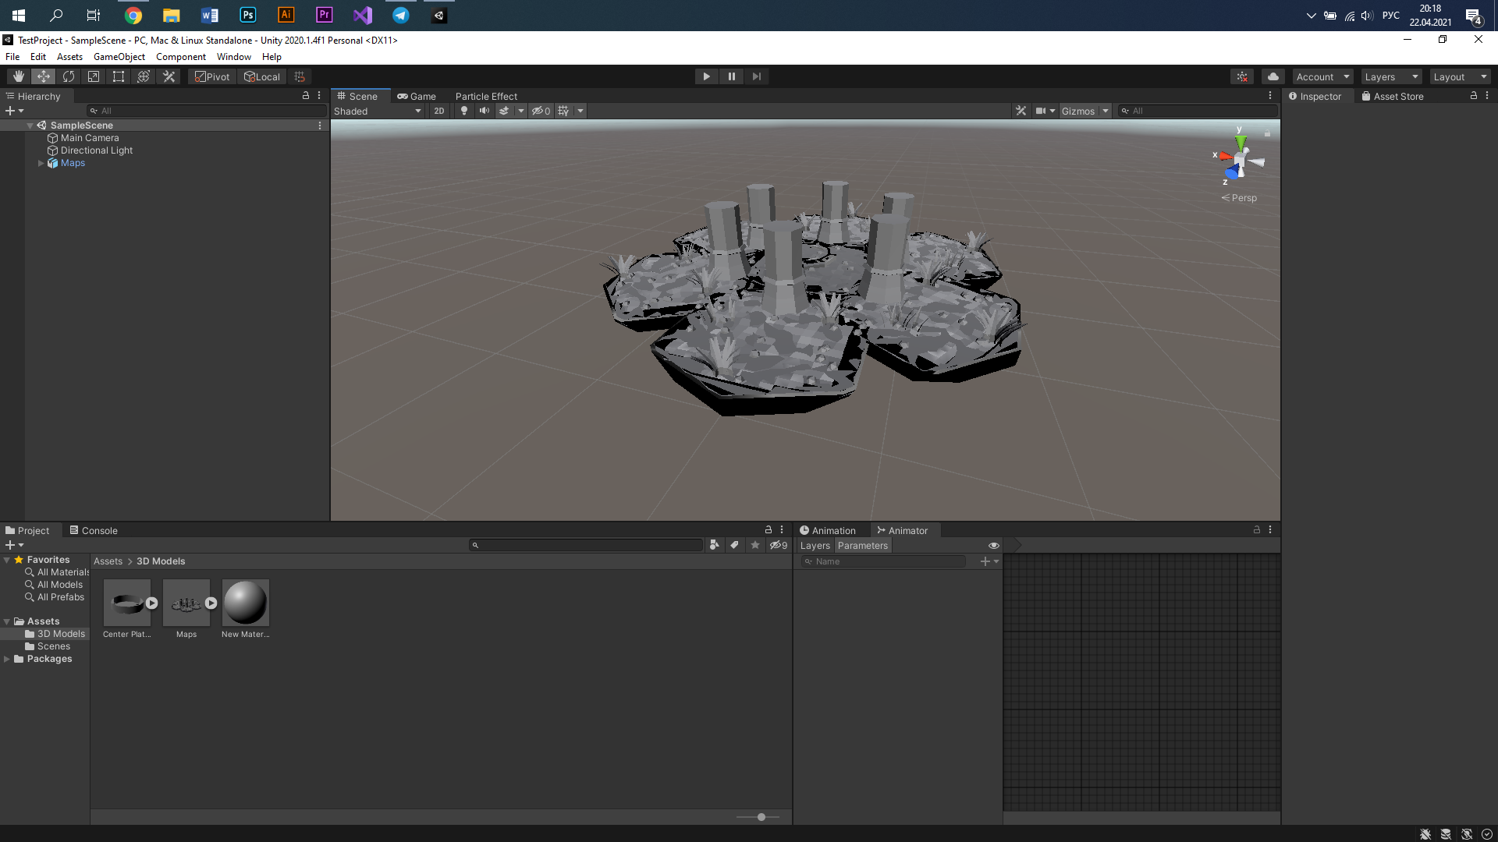Screen dimensions: 1498x842
Task: Adjust project icon size slider
Action: coord(758,817)
